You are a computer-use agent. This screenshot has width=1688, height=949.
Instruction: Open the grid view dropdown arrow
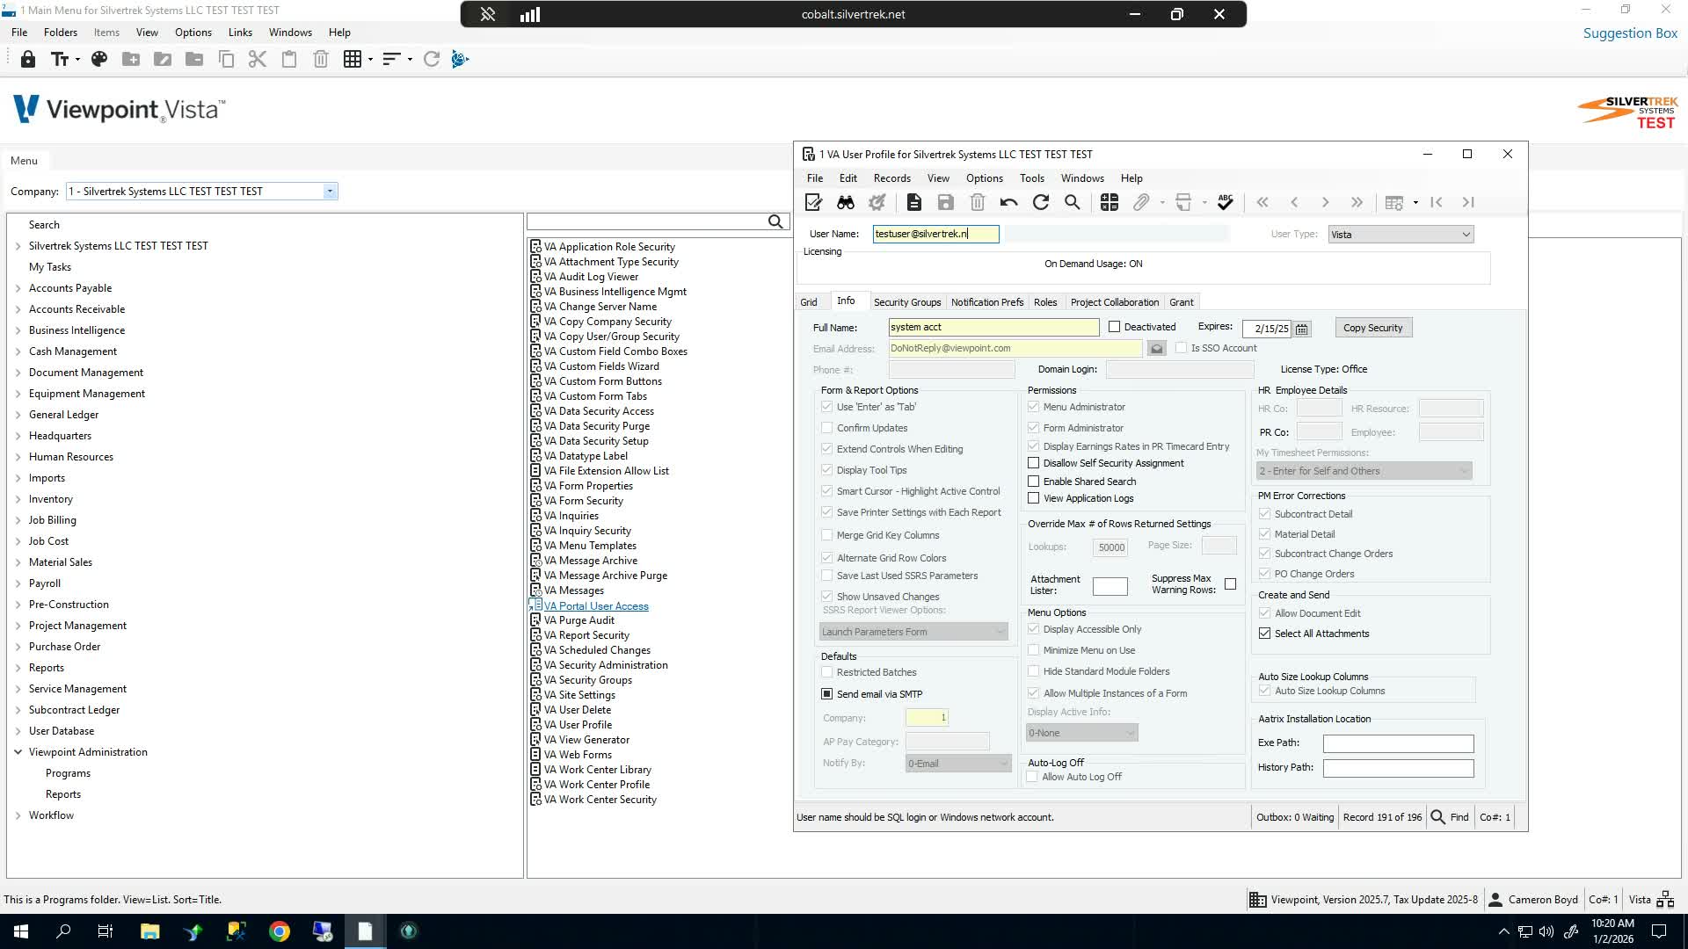pyautogui.click(x=370, y=59)
